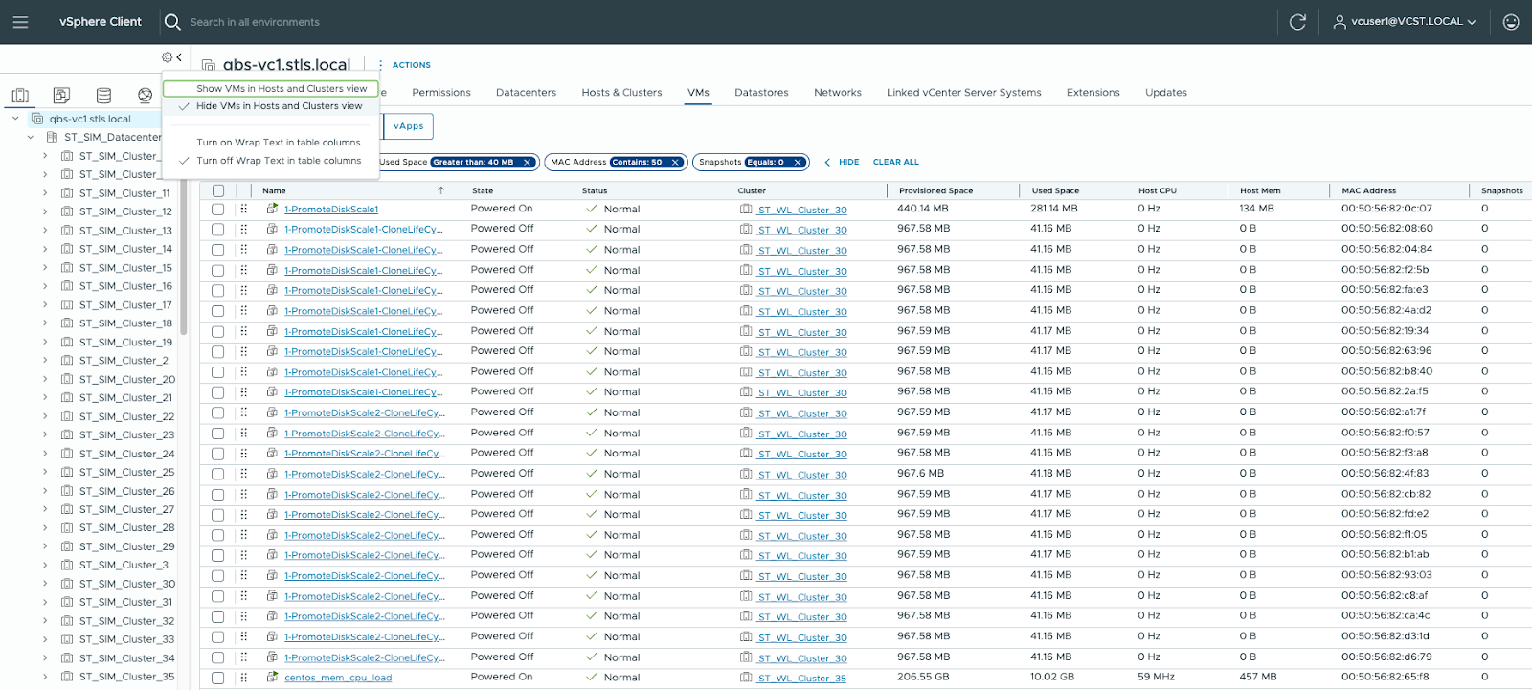
Task: Click the drag handle of centos_mem_cpu_load row
Action: click(244, 677)
